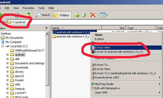Image resolution: width=163 pixels, height=98 pixels.
Task: Select My Computer in the folder tree
Action: point(14,42)
